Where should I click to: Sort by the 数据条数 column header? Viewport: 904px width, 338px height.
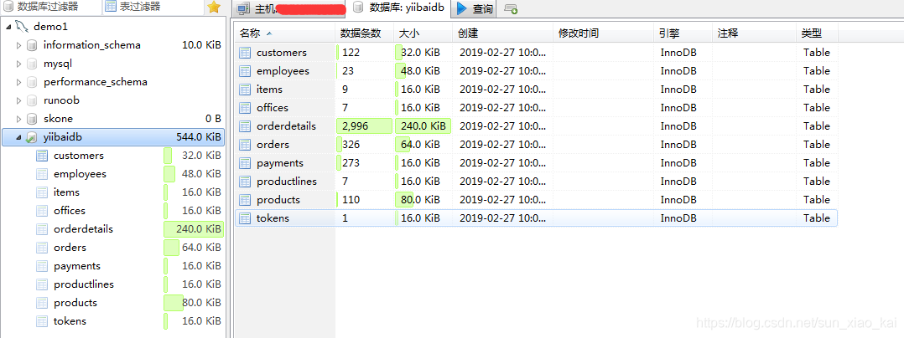click(364, 33)
